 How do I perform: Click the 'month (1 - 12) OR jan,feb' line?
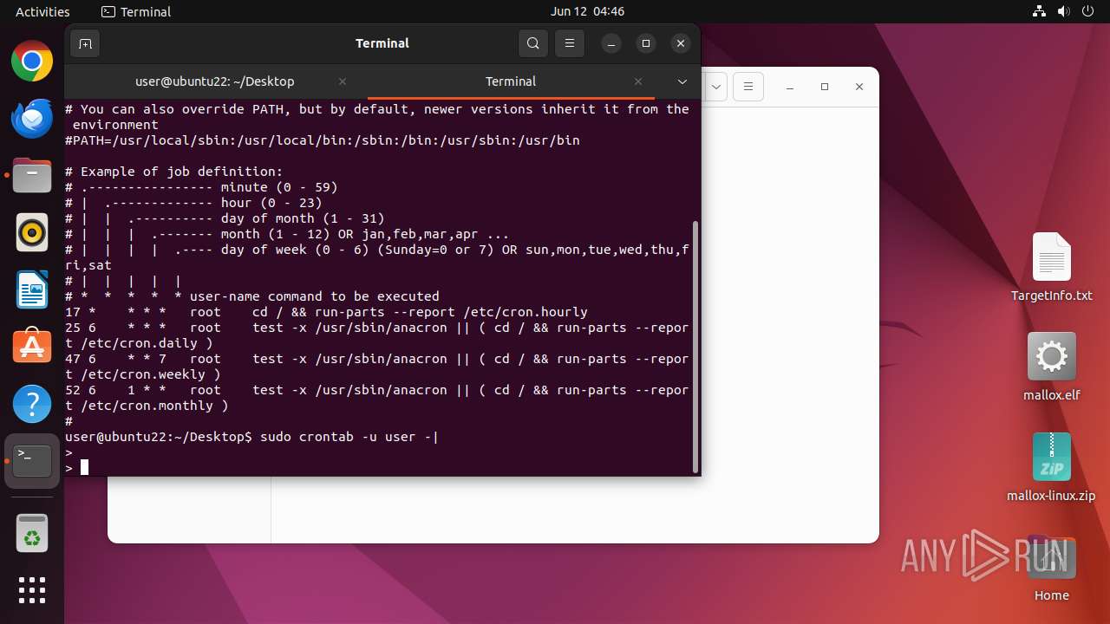(287, 234)
